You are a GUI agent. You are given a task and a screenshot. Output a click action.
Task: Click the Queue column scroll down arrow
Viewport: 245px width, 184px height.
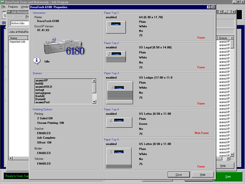pyautogui.click(x=232, y=154)
